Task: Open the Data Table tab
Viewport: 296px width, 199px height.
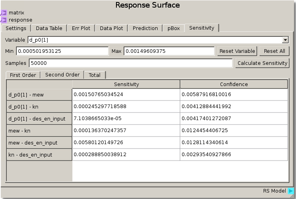Action: tap(49, 28)
